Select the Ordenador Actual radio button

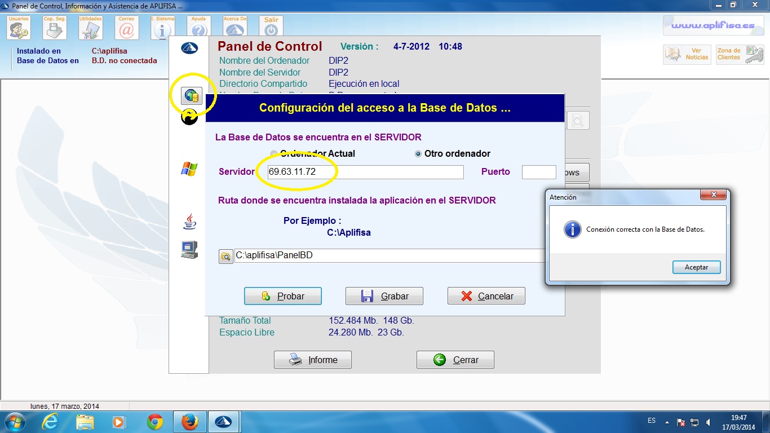point(274,154)
